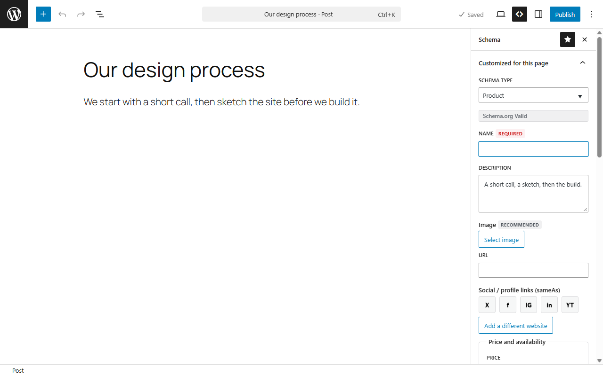Add a Facebook profile link
The width and height of the screenshot is (603, 376).
[508, 305]
